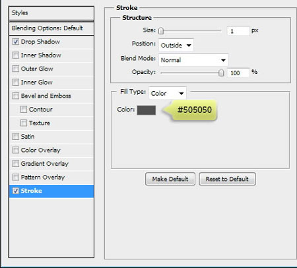Image resolution: width=297 pixels, height=268 pixels.
Task: Enable the Inner Shadow checkbox
Action: coord(16,55)
